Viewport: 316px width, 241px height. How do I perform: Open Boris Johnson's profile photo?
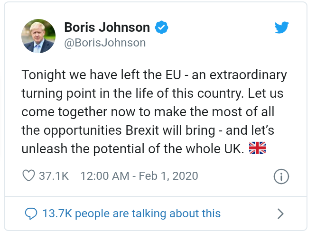click(39, 36)
